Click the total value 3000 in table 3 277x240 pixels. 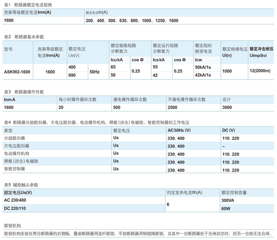pyautogui.click(x=227, y=107)
